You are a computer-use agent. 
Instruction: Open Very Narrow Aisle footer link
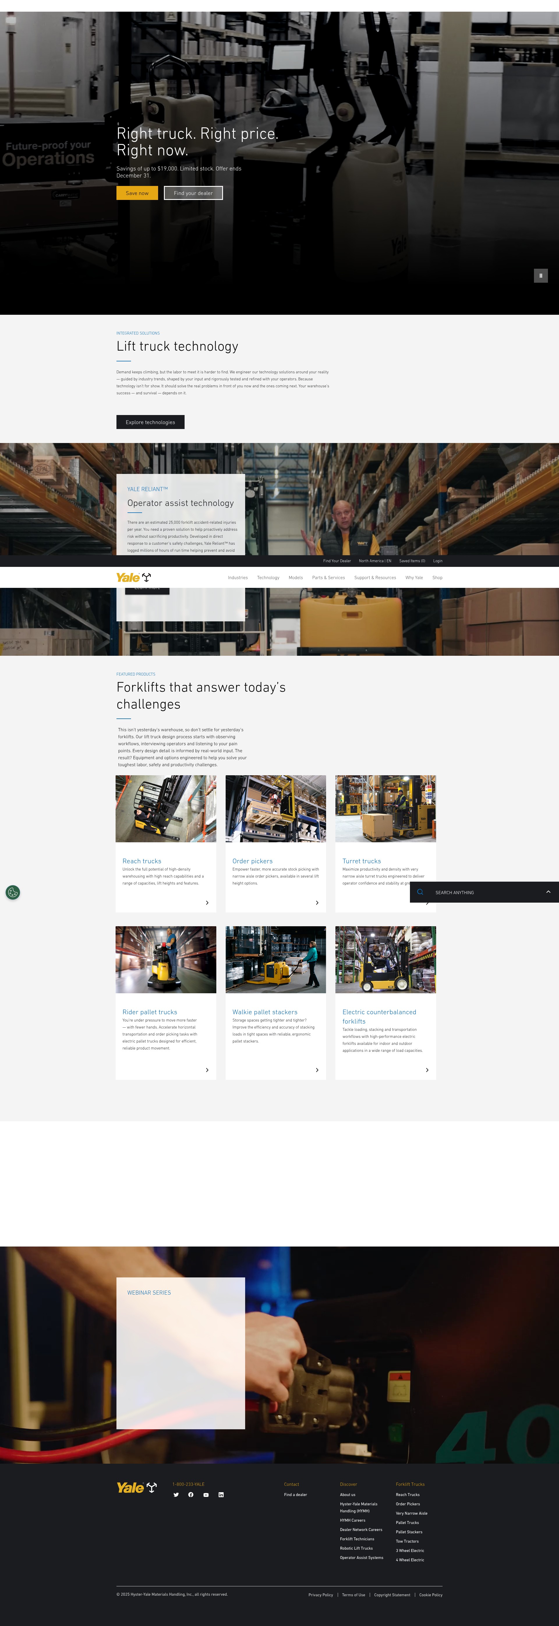(411, 1513)
